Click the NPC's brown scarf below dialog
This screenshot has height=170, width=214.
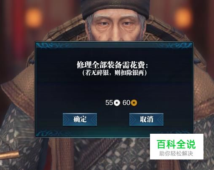click(62, 153)
